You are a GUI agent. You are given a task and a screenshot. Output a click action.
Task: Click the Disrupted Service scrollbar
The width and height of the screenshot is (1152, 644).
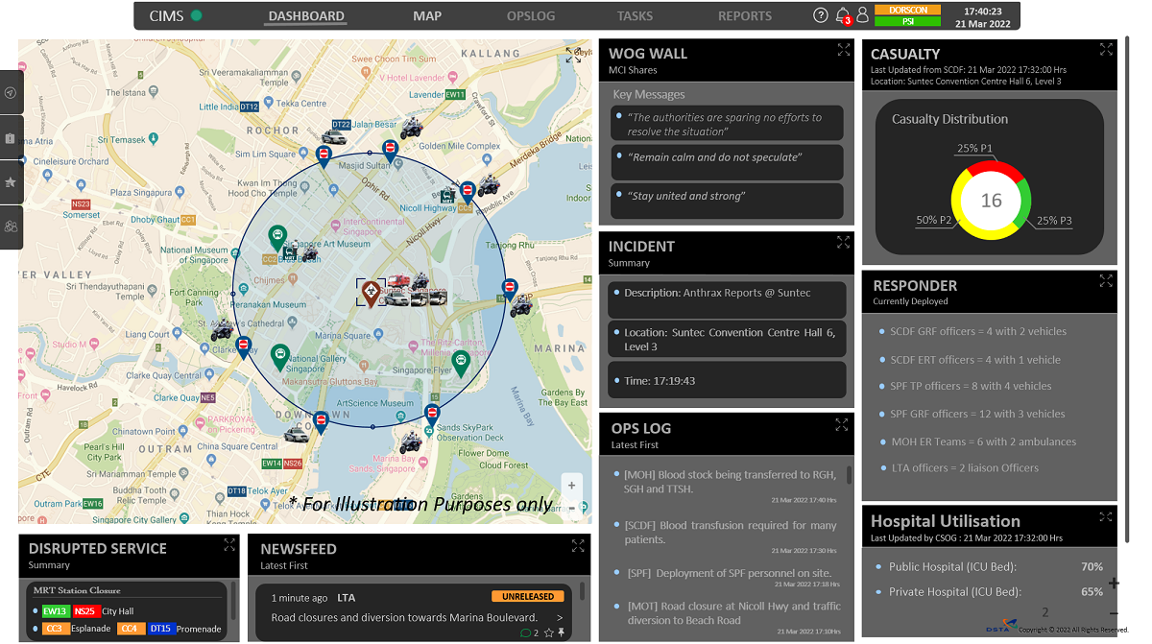pos(231,600)
